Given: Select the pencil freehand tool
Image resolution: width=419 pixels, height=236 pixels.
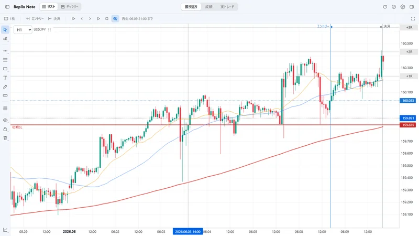Looking at the screenshot, I should [x=5, y=87].
